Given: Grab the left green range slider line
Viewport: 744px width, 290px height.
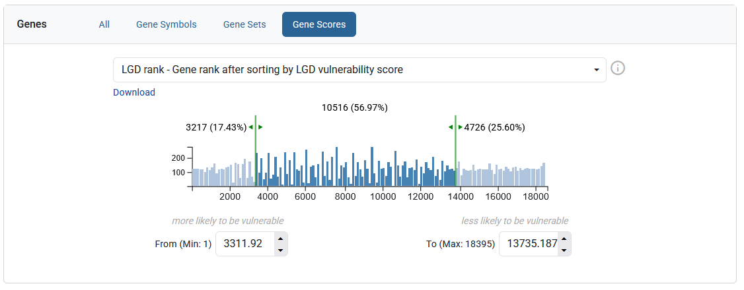Looking at the screenshot, I should tap(255, 150).
